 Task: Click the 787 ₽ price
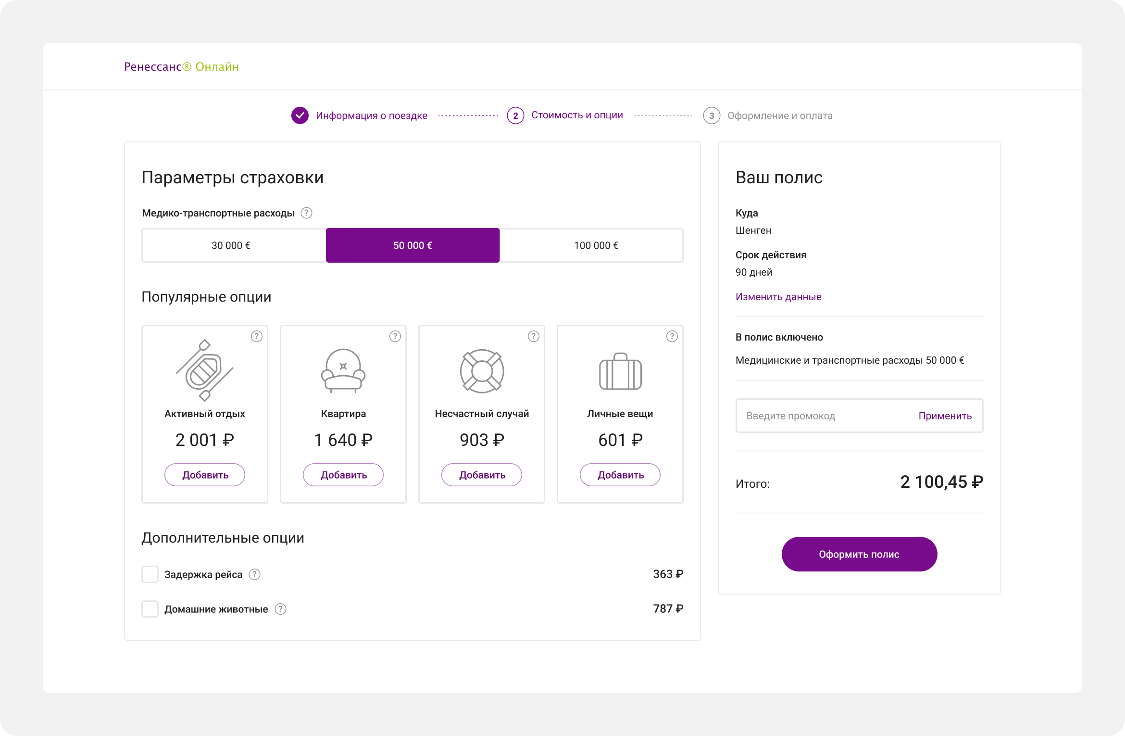[668, 609]
